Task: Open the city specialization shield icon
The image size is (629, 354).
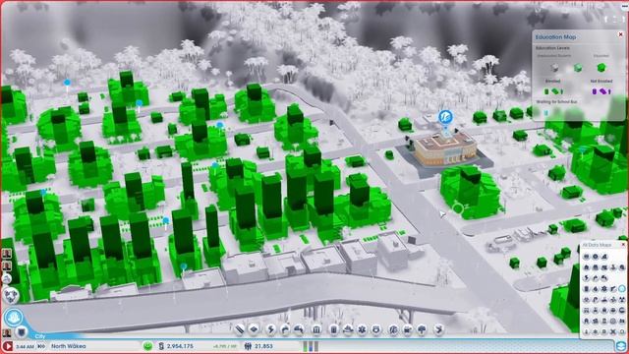Action: point(22,331)
